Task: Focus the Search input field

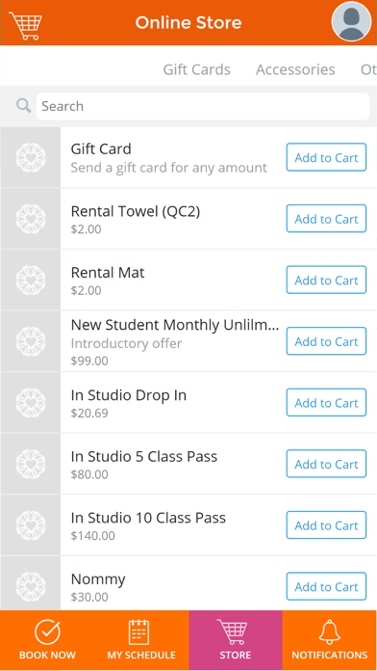Action: click(x=203, y=106)
